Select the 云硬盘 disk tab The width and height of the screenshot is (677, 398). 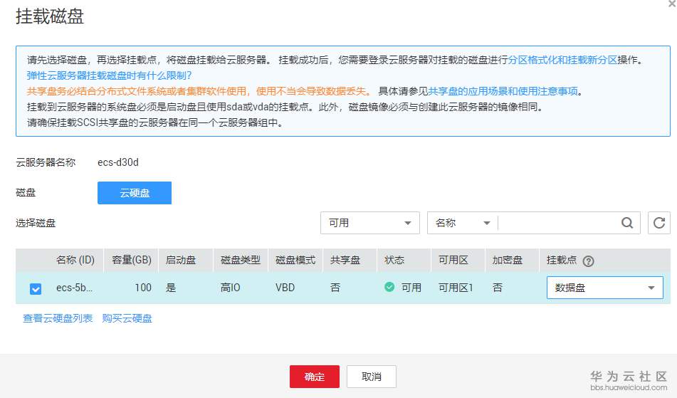point(135,193)
